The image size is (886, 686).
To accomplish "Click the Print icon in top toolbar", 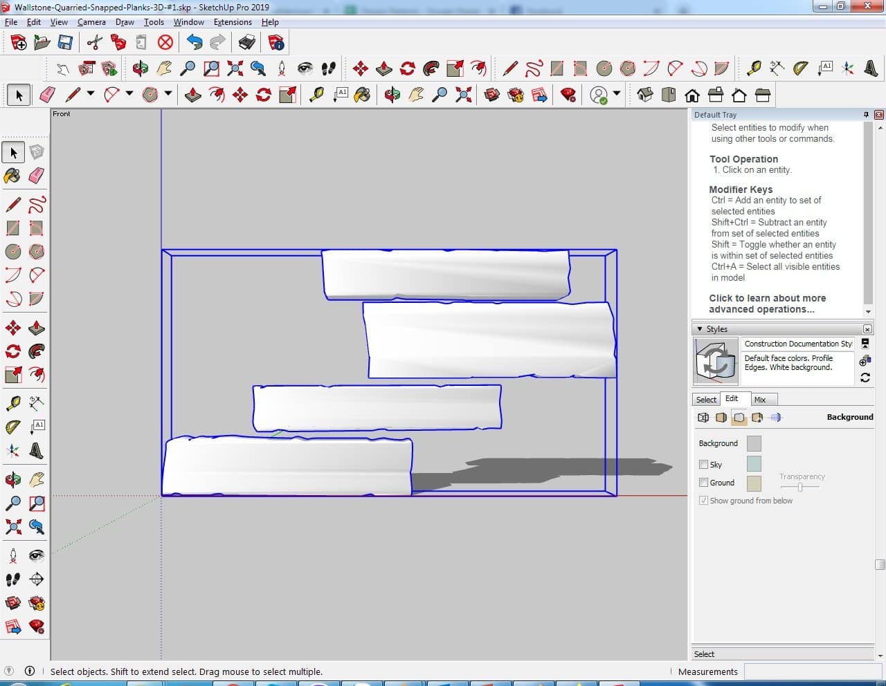I will click(x=247, y=43).
